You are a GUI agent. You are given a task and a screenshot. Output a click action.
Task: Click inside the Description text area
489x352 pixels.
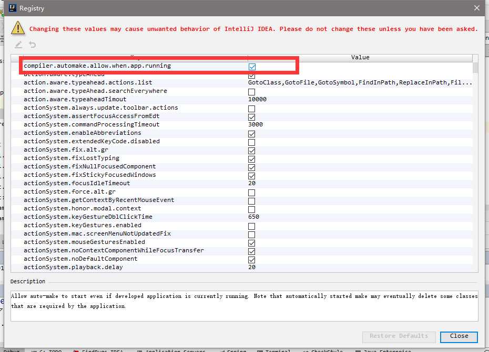(x=244, y=306)
